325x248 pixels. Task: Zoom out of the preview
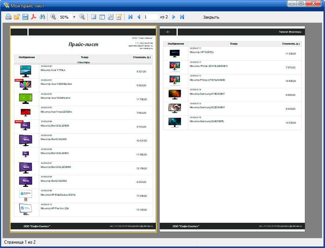[x=82, y=17]
